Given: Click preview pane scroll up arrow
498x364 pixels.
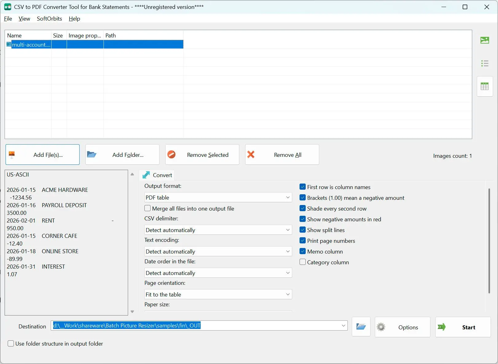Looking at the screenshot, I should point(132,174).
